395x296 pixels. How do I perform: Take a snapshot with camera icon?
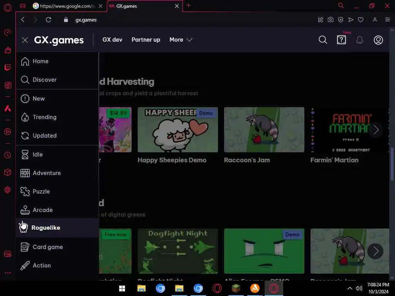(330, 20)
